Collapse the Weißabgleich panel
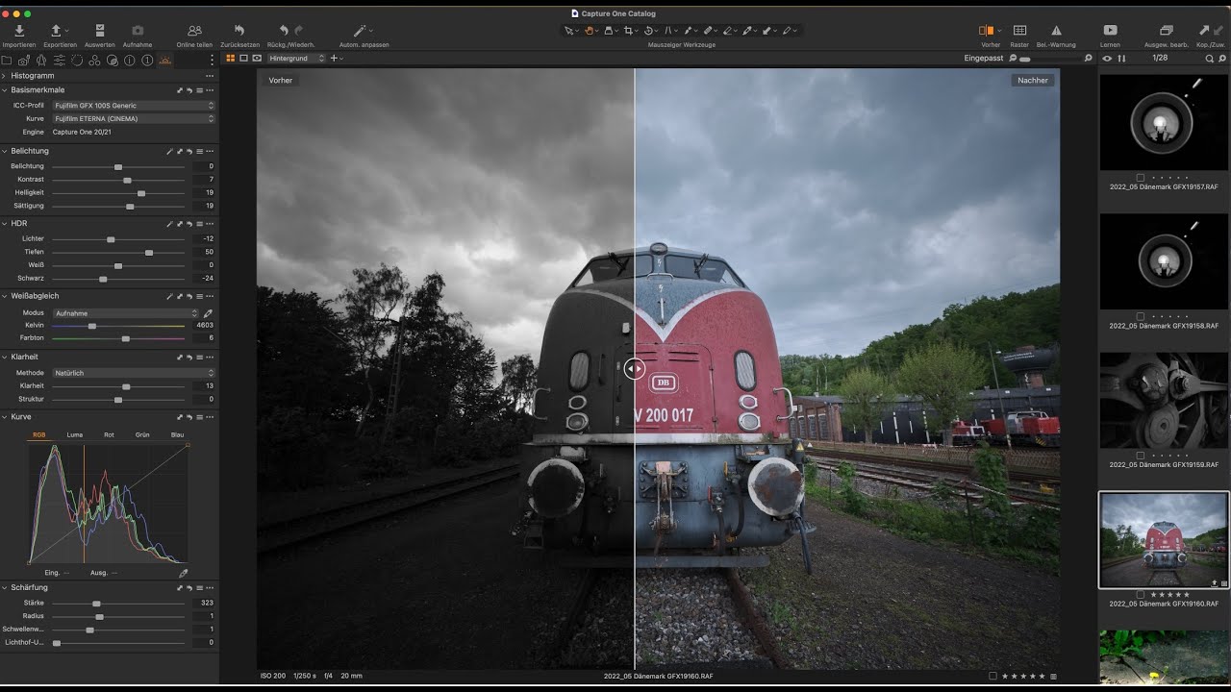The width and height of the screenshot is (1231, 692). [5, 296]
